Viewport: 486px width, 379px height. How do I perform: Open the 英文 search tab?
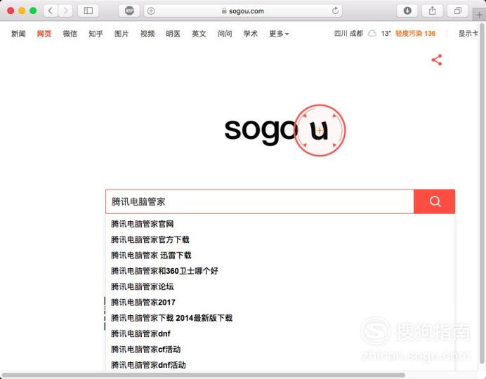pyautogui.click(x=199, y=34)
